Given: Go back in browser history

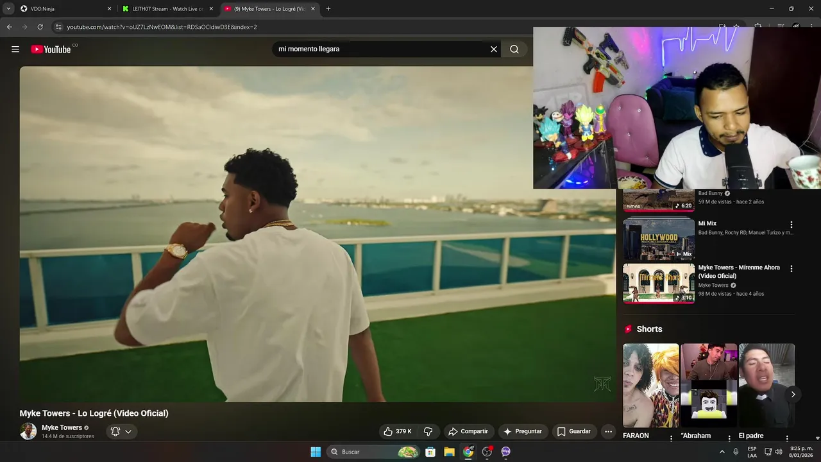Looking at the screenshot, I should (x=9, y=27).
